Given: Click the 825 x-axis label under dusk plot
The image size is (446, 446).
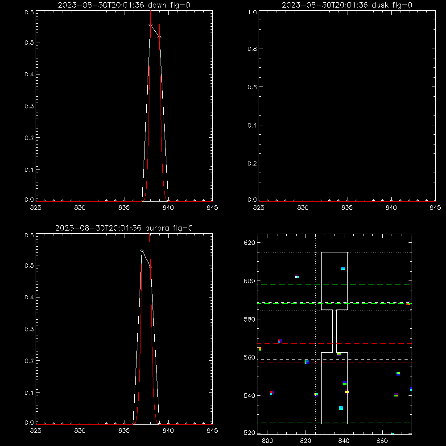Looking at the screenshot, I should tap(259, 207).
